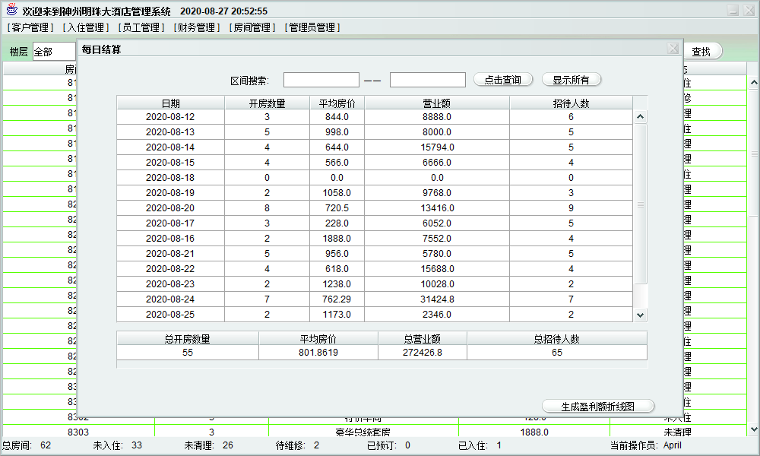Open the 房间管理 menu
This screenshot has height=456, width=760.
252,27
